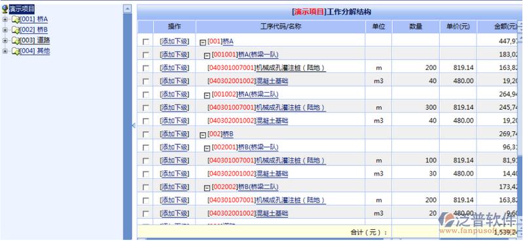Expand the [001] 桥A node in the left tree
Screen dimensions: 523x241
pyautogui.click(x=5, y=20)
